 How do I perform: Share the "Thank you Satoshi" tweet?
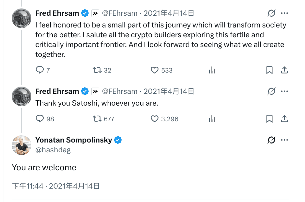coord(284,119)
